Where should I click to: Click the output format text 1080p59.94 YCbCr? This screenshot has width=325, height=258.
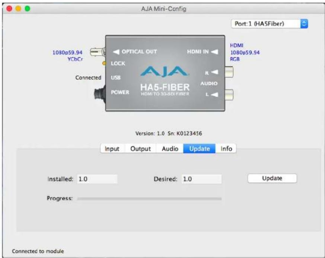tap(68, 56)
